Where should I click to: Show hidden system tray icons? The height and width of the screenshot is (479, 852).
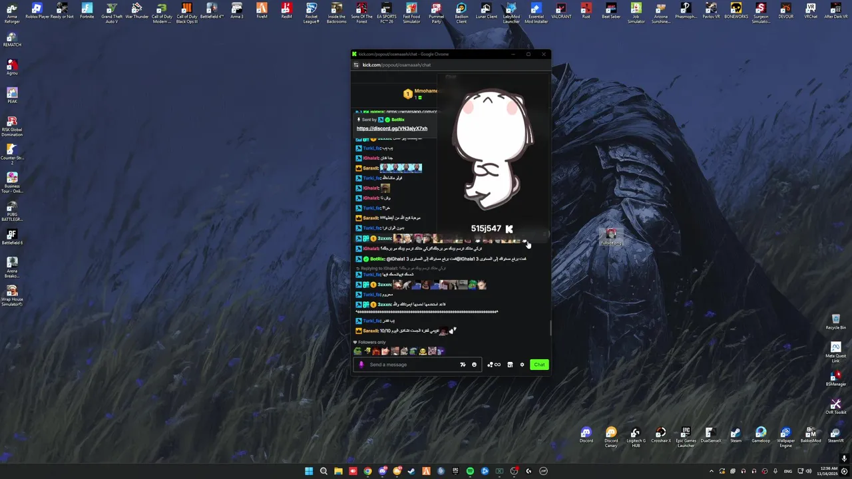[712, 471]
